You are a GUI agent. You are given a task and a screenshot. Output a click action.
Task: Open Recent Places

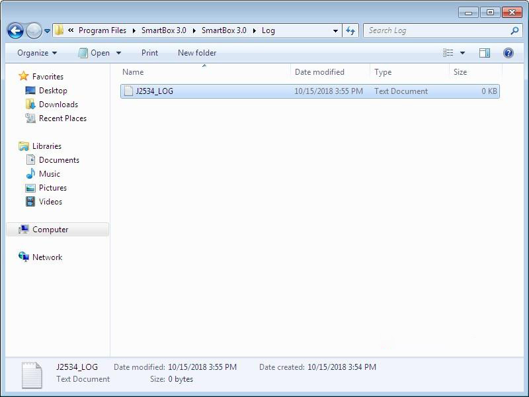pos(63,118)
